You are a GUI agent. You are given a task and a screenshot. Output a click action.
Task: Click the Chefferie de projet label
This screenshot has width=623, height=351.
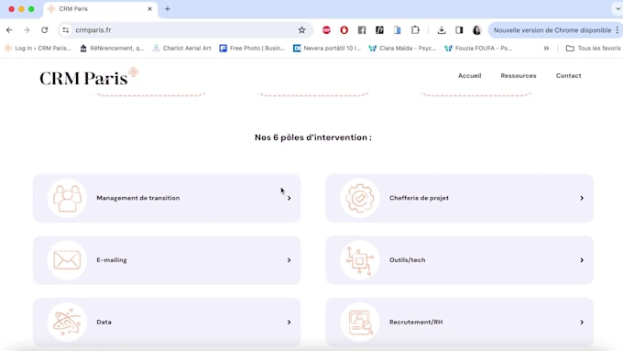419,198
